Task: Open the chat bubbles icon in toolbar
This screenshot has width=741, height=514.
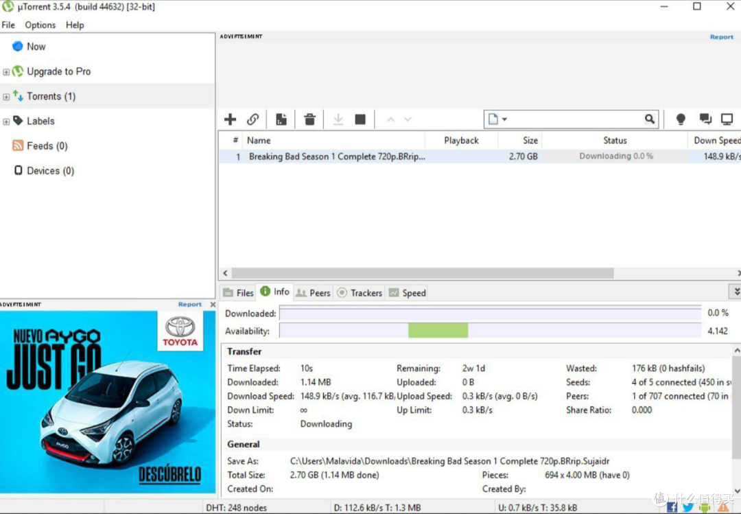Action: click(705, 119)
